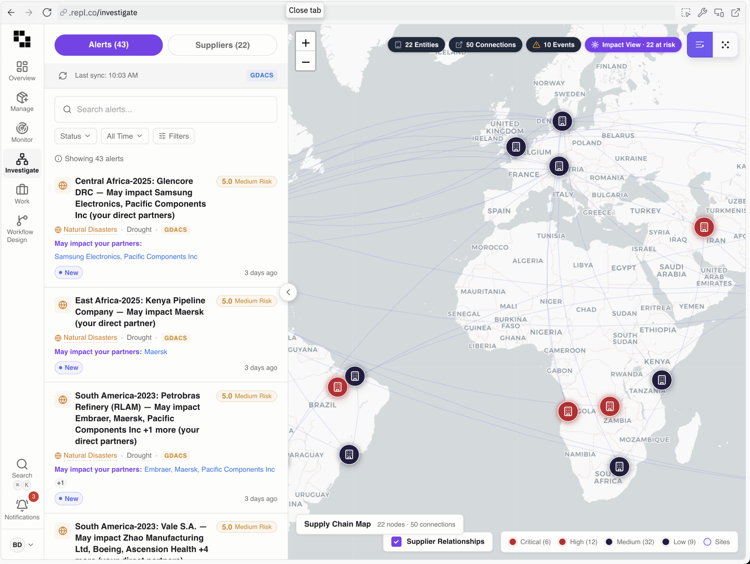Collapse the alerts panel chevron
This screenshot has height=564, width=750.
pyautogui.click(x=288, y=292)
